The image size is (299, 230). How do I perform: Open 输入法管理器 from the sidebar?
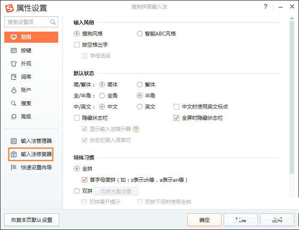point(31,141)
